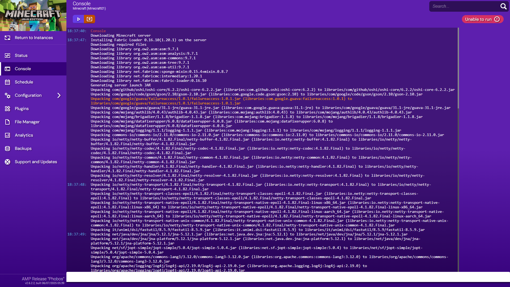Click the File Manager document icon
The height and width of the screenshot is (287, 510).
[x=7, y=122]
